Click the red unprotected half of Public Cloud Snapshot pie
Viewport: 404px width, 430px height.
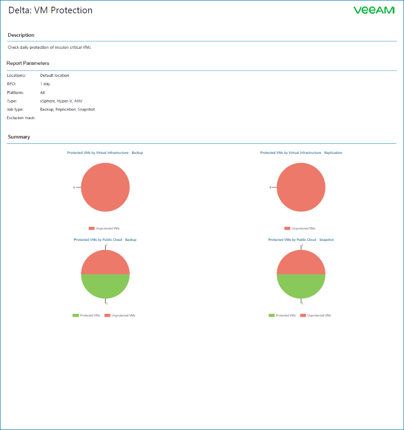[301, 263]
